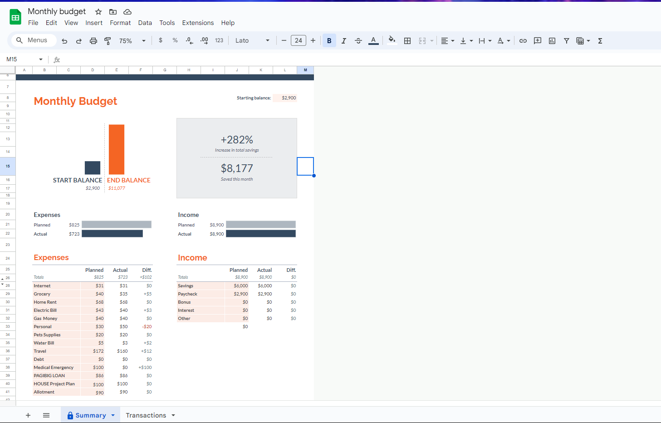The image size is (661, 423).
Task: Open the 75% zoom dropdown
Action: [x=132, y=41]
